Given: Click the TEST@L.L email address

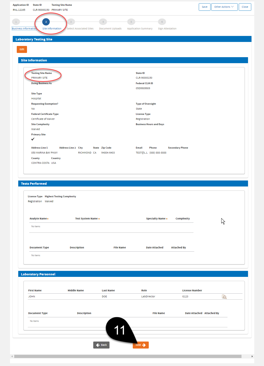Looking at the screenshot, I should click(x=141, y=153).
